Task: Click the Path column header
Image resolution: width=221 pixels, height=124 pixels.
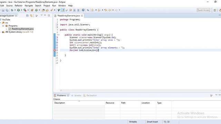Action: coord(131,103)
